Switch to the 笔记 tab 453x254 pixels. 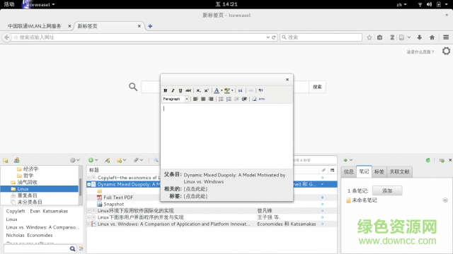(364, 171)
